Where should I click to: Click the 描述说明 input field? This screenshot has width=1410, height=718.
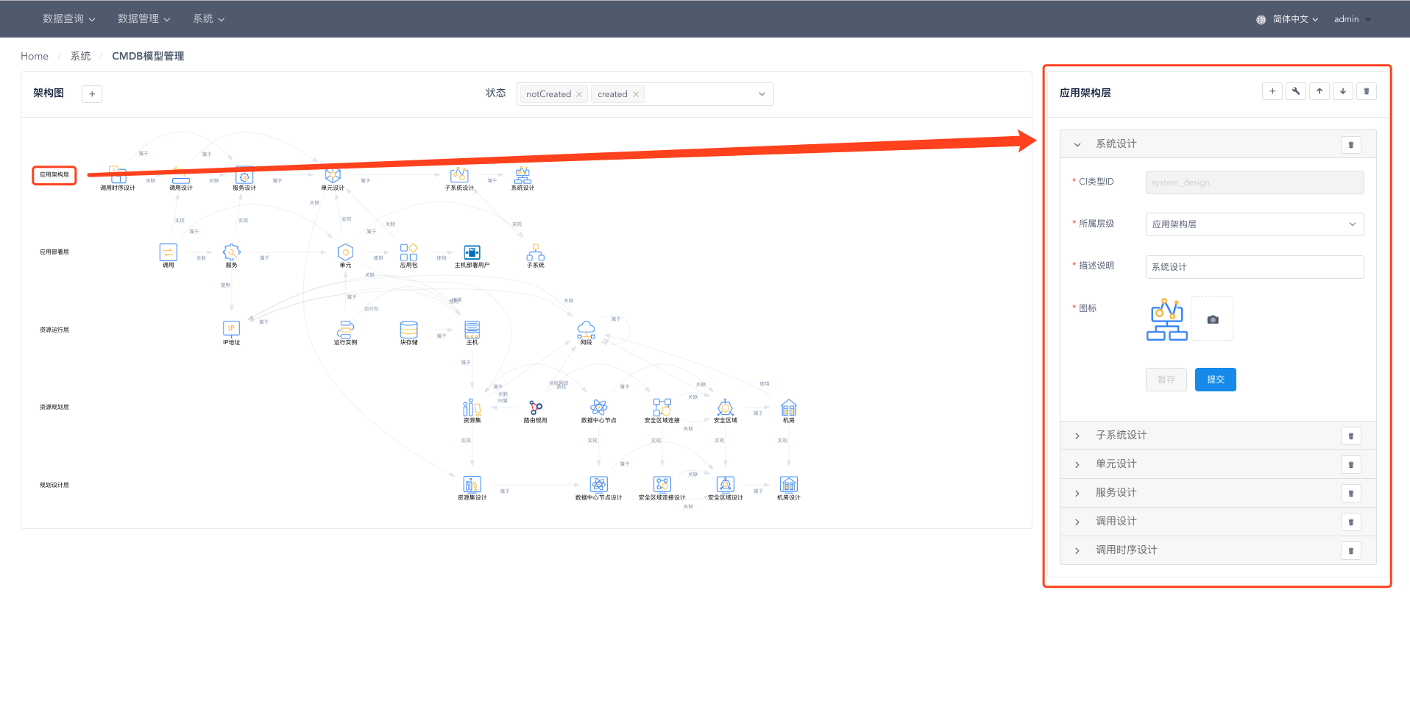(1255, 267)
